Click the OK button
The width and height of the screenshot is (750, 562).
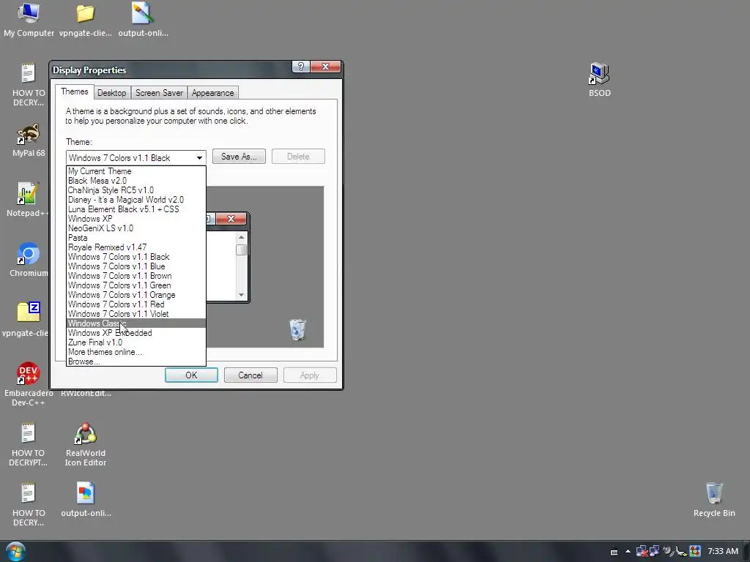(191, 375)
